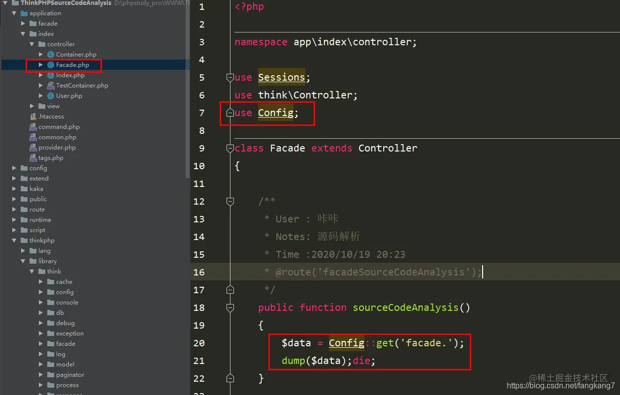Collapse the application folder arrow
The image size is (620, 395).
click(14, 13)
